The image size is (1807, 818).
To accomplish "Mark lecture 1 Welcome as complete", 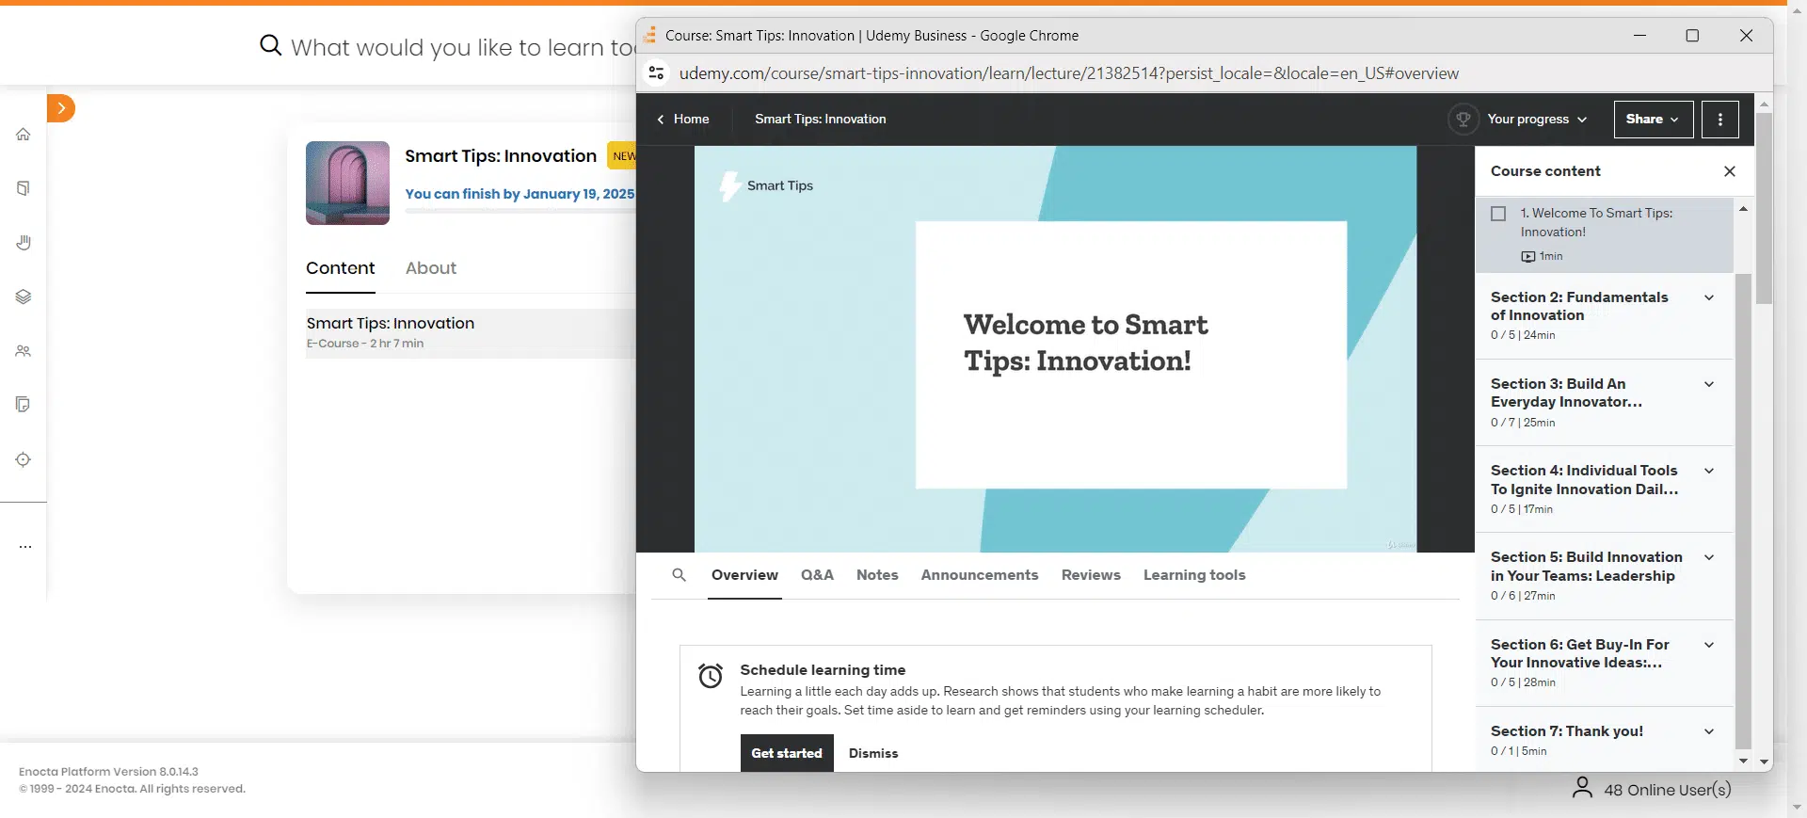I will point(1498,214).
